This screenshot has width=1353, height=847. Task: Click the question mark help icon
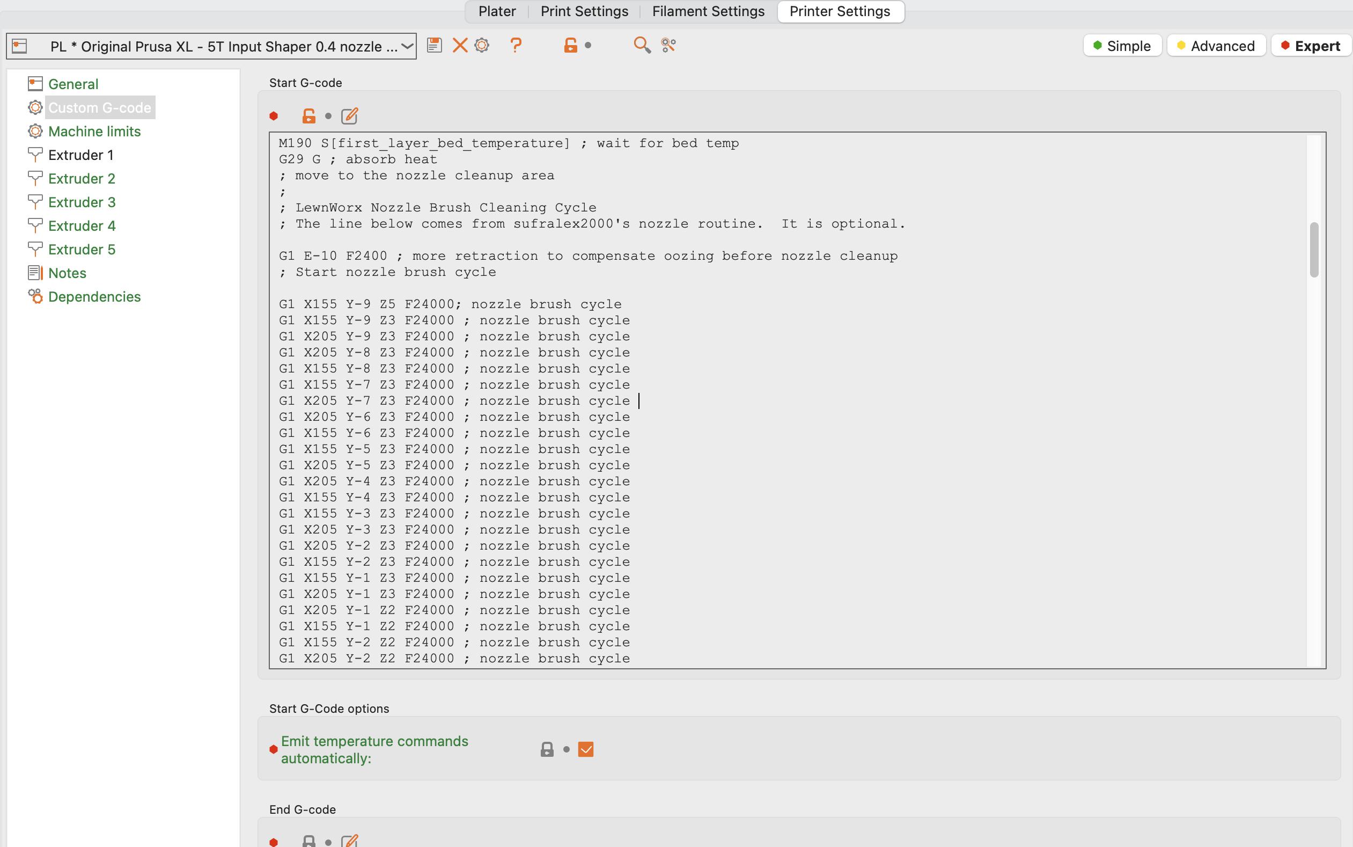coord(516,46)
